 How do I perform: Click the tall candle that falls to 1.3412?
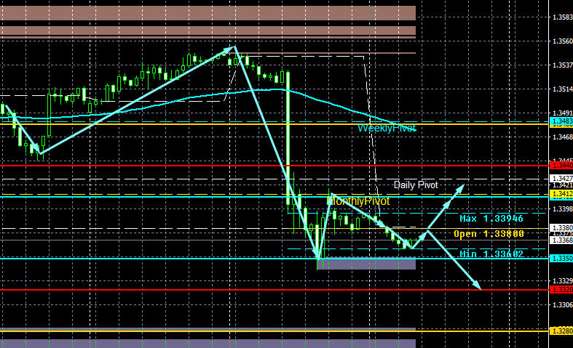click(288, 138)
